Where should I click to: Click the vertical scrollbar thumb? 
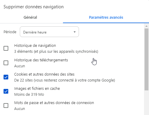146,59
